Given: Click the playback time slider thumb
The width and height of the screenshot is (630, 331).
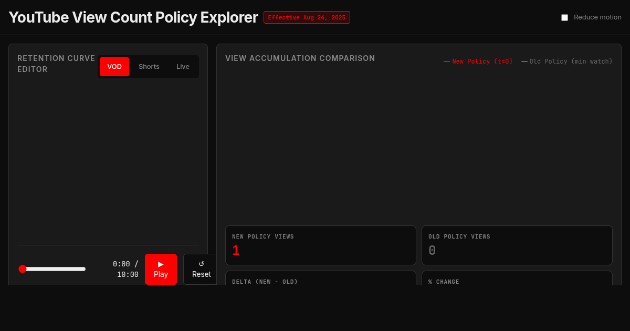Looking at the screenshot, I should click(x=23, y=269).
